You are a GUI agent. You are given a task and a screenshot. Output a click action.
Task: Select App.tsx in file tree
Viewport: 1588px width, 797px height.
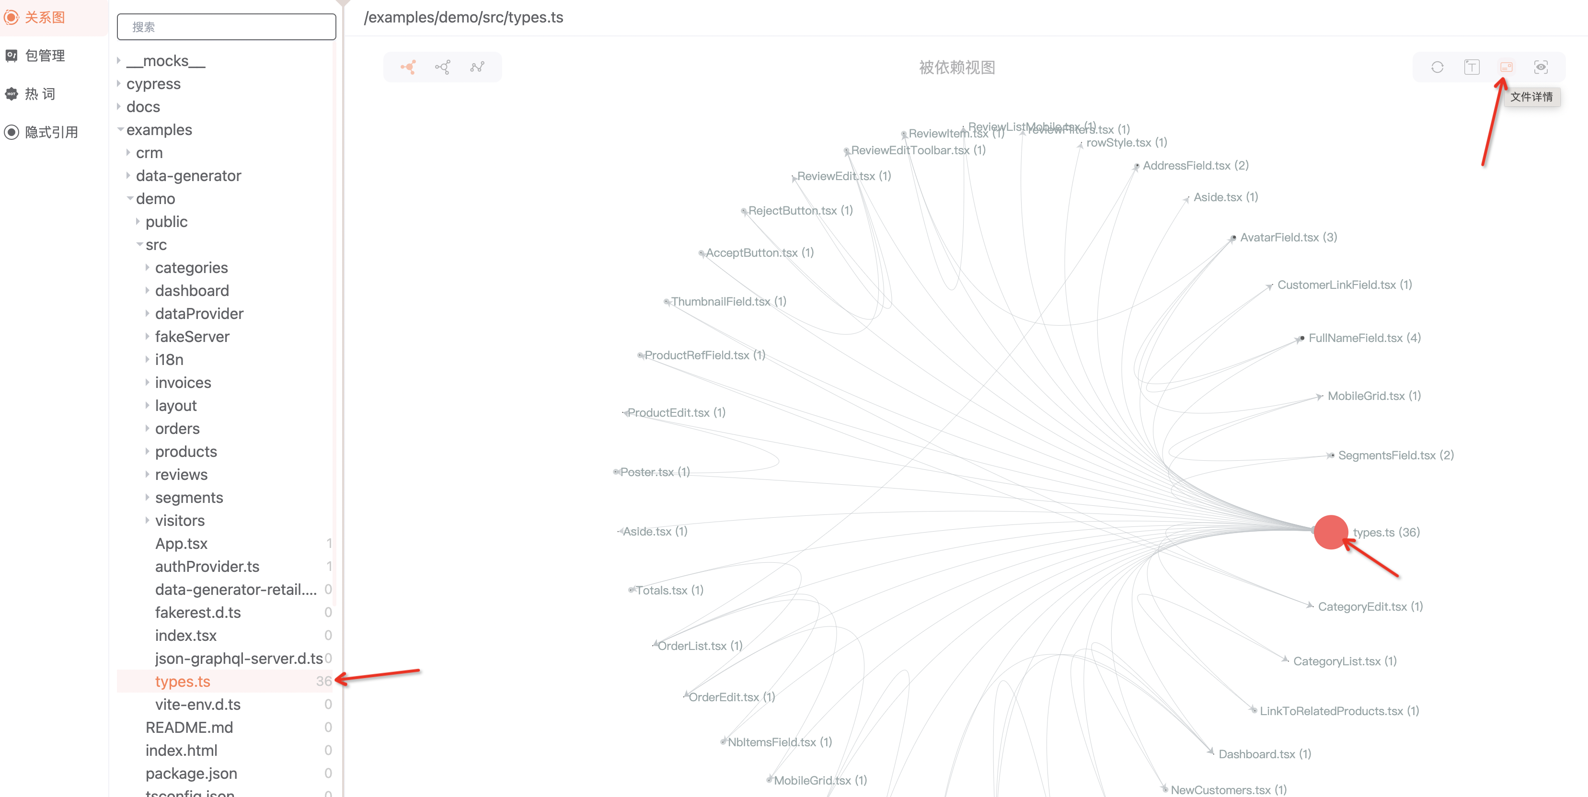click(x=181, y=544)
